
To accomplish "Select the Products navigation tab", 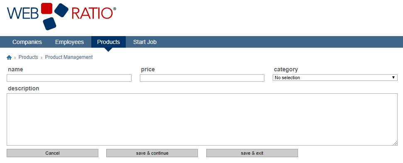I will [x=108, y=42].
